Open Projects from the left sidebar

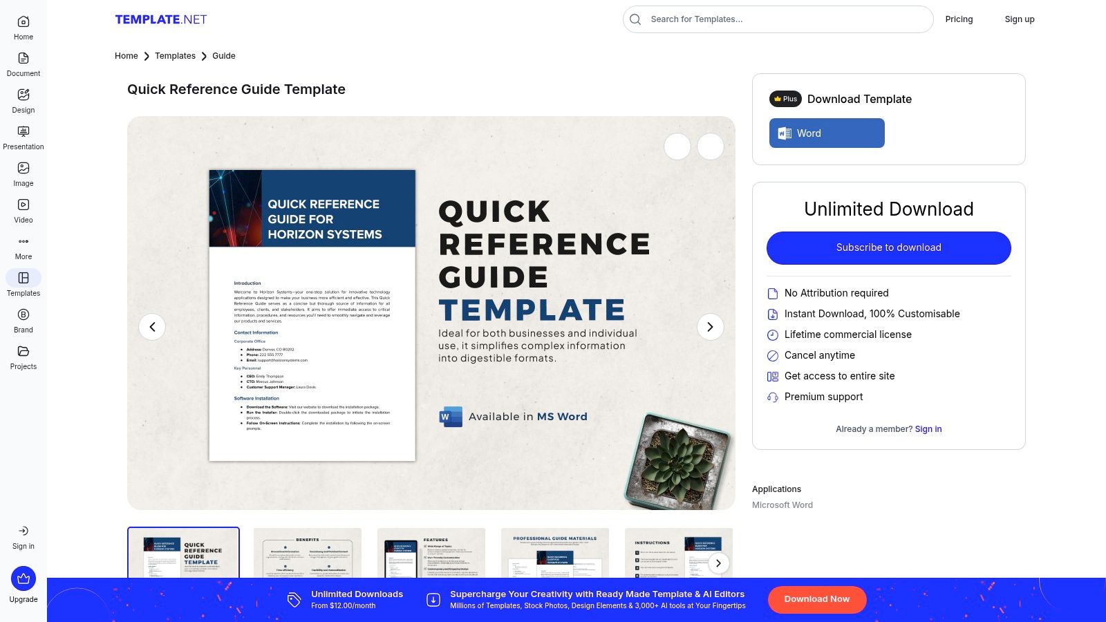[23, 357]
